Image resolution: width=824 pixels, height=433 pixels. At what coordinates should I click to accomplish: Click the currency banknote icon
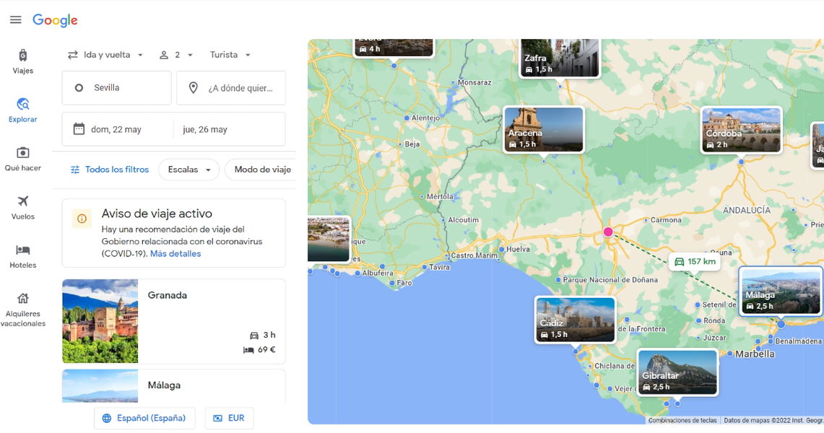click(x=217, y=419)
